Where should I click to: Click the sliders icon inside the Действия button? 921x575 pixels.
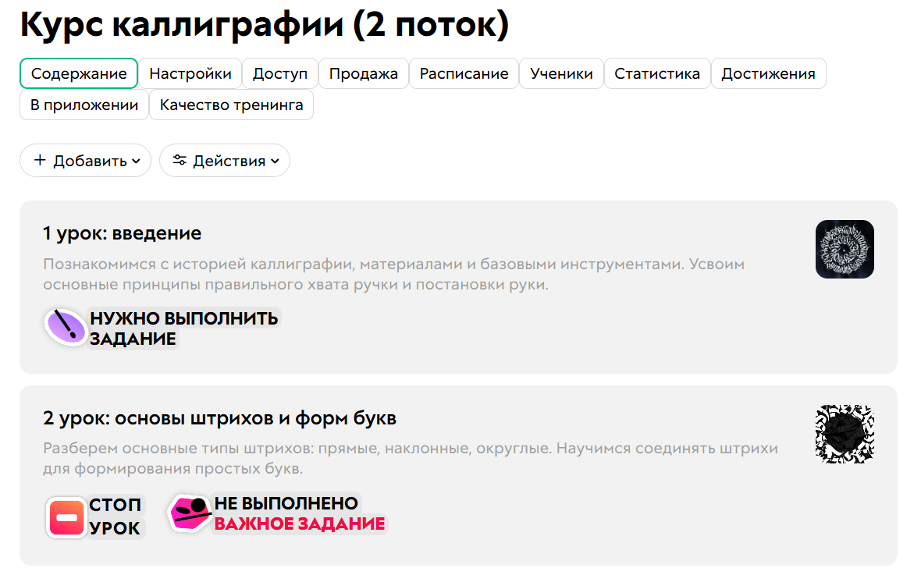pos(180,160)
